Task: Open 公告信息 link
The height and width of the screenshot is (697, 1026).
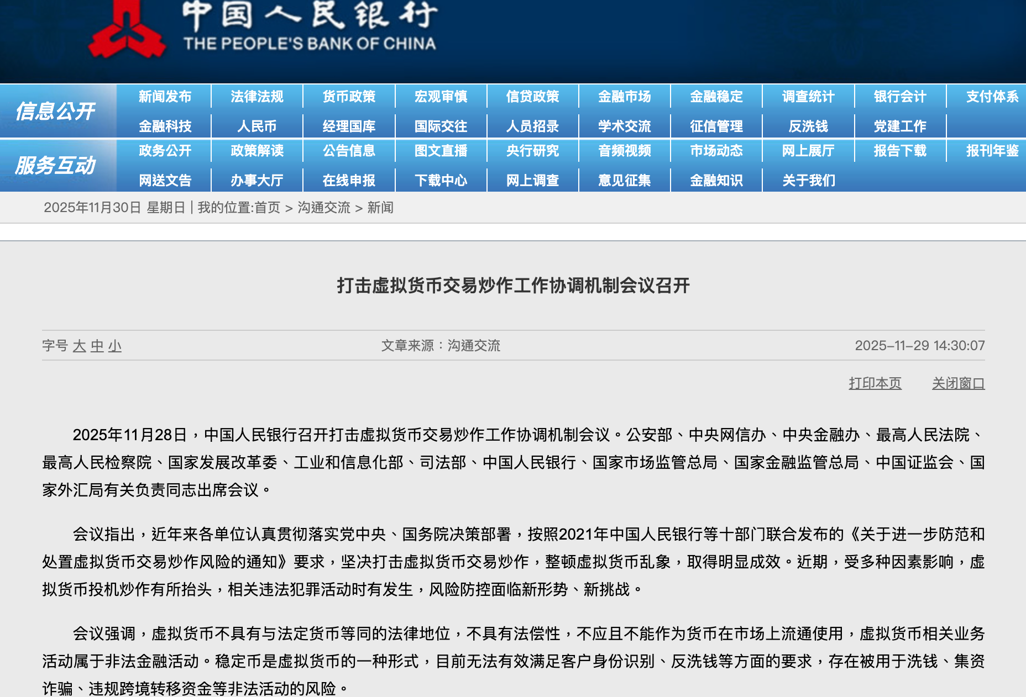Action: pos(349,151)
